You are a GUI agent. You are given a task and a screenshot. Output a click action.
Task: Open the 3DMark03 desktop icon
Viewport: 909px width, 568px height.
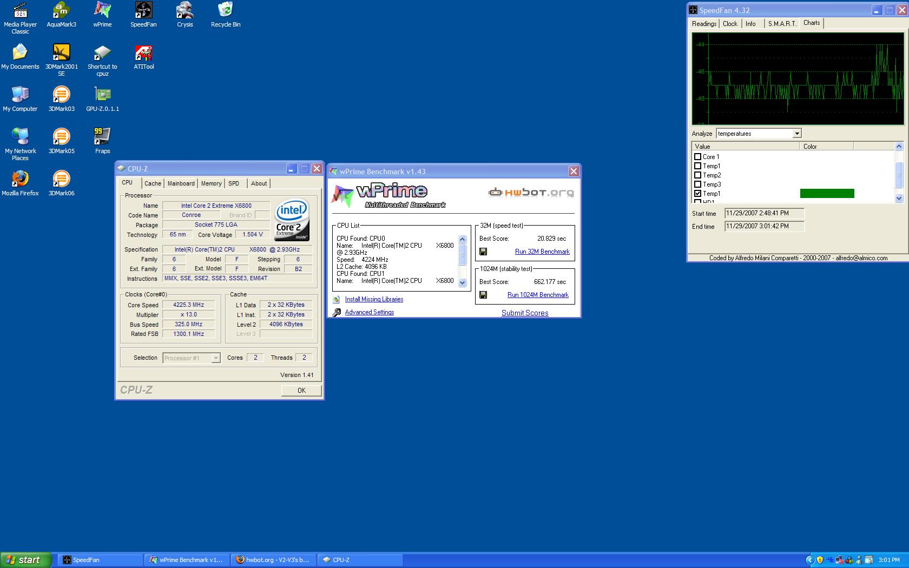(61, 99)
